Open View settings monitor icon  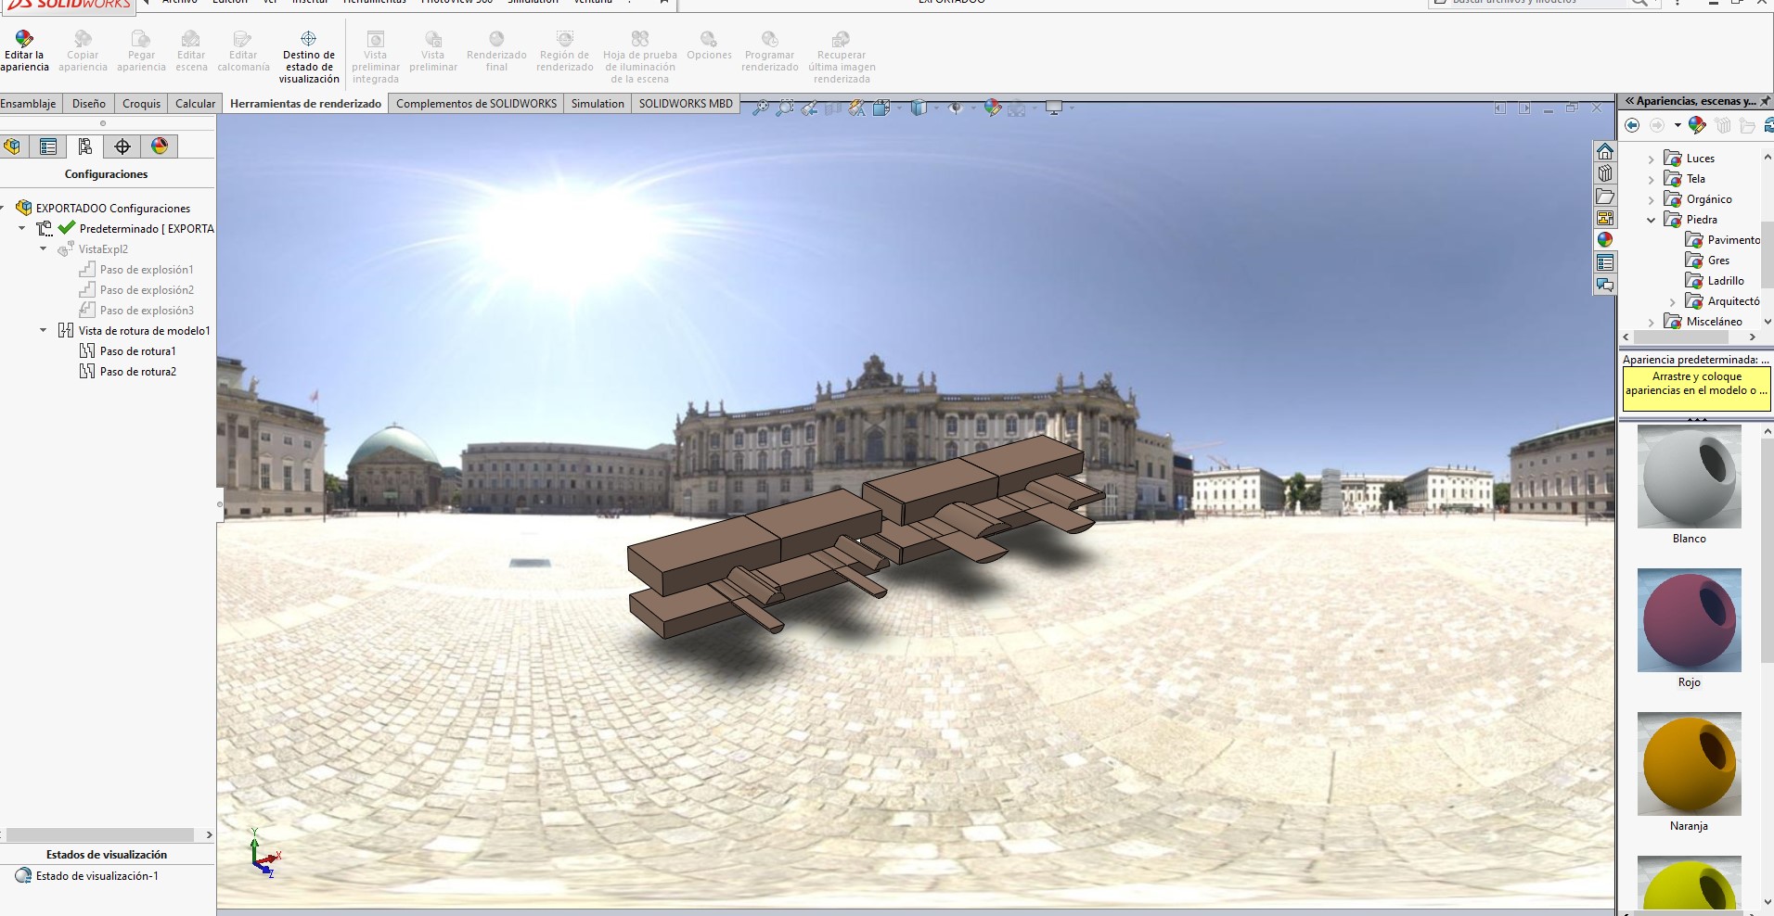tap(1054, 108)
